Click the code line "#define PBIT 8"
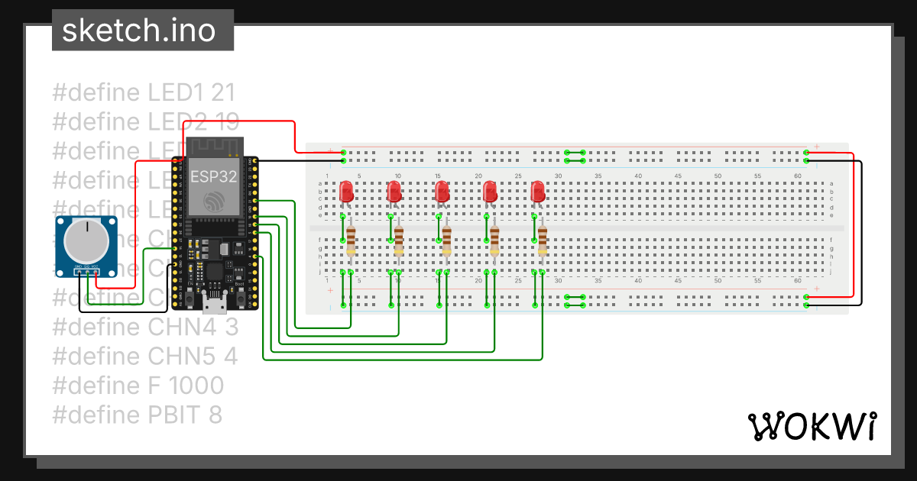The image size is (917, 481). tap(137, 415)
